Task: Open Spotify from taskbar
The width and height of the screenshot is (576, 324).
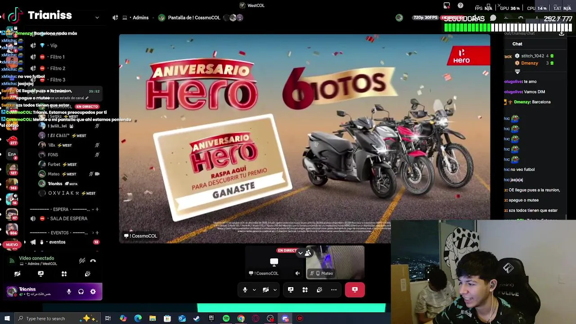Action: click(x=226, y=319)
